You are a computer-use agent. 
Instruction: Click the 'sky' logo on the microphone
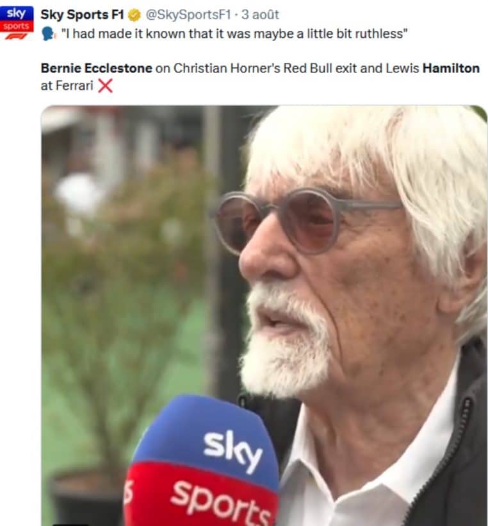click(x=232, y=450)
